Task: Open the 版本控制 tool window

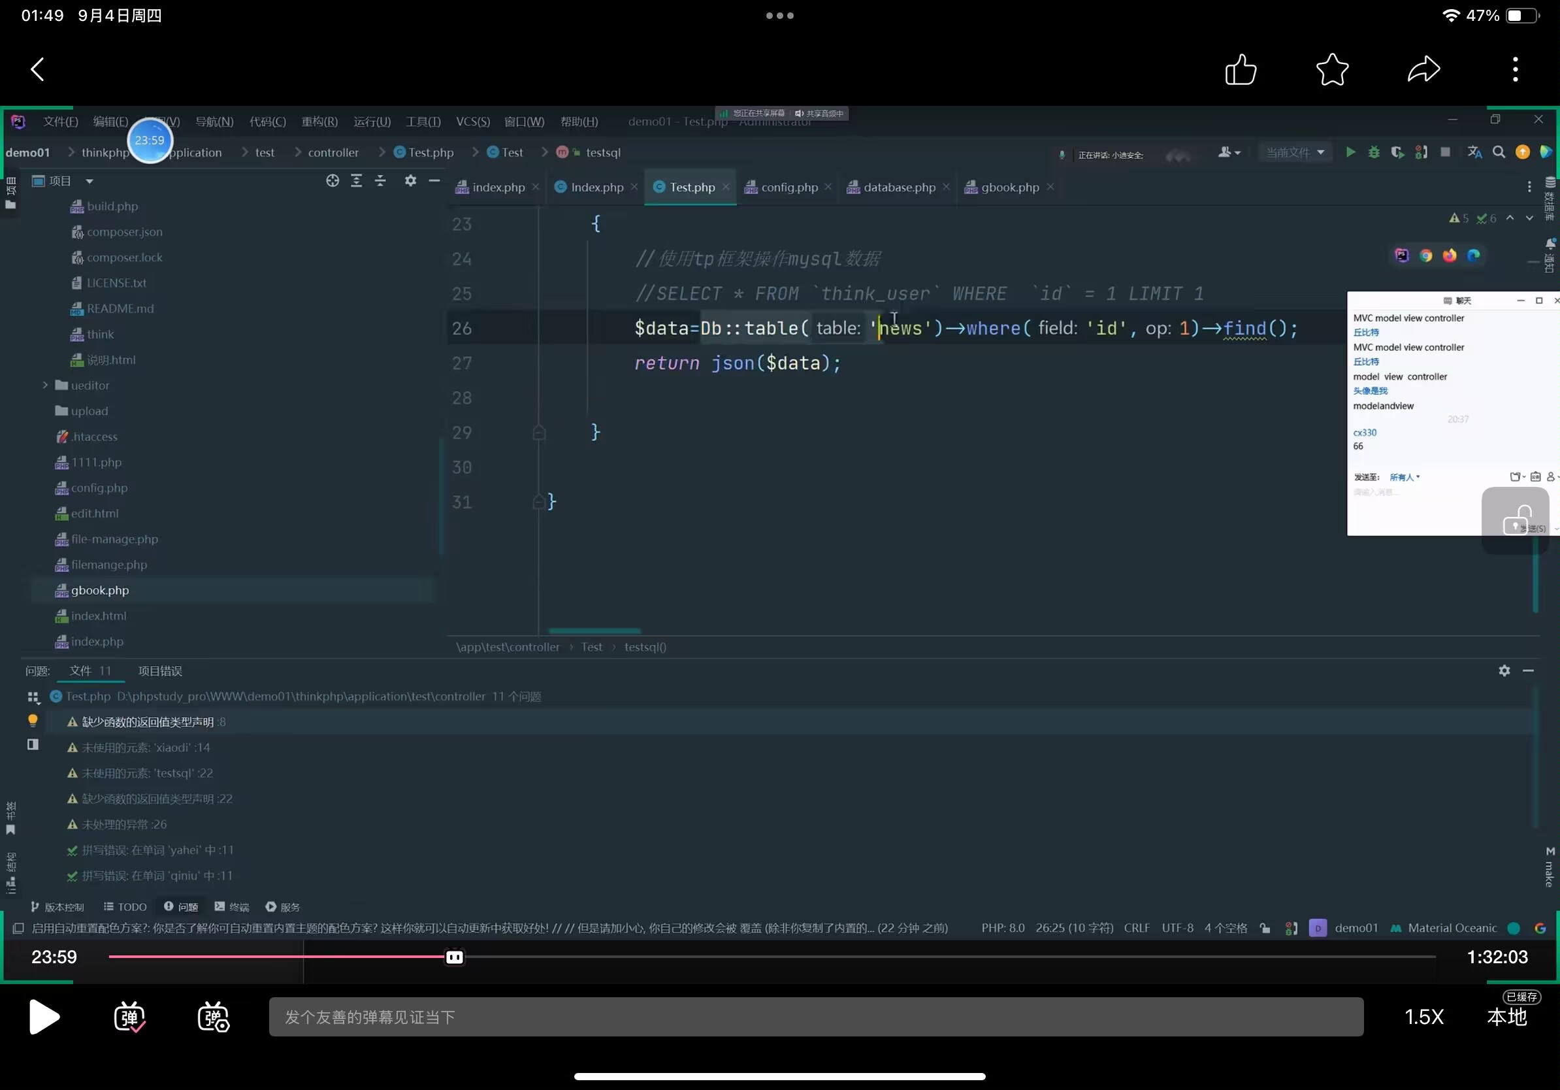Action: point(57,907)
